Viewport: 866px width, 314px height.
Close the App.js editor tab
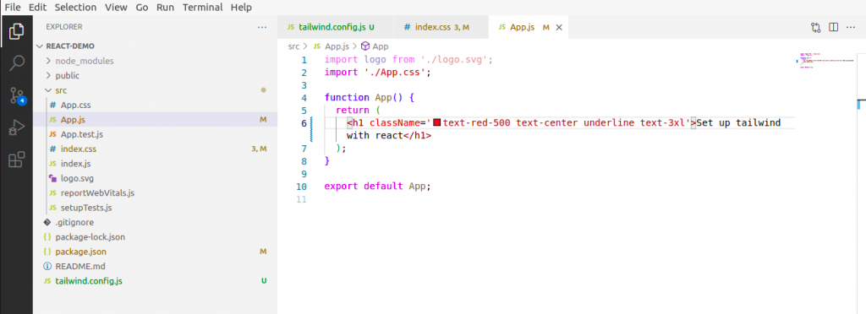[x=559, y=27]
